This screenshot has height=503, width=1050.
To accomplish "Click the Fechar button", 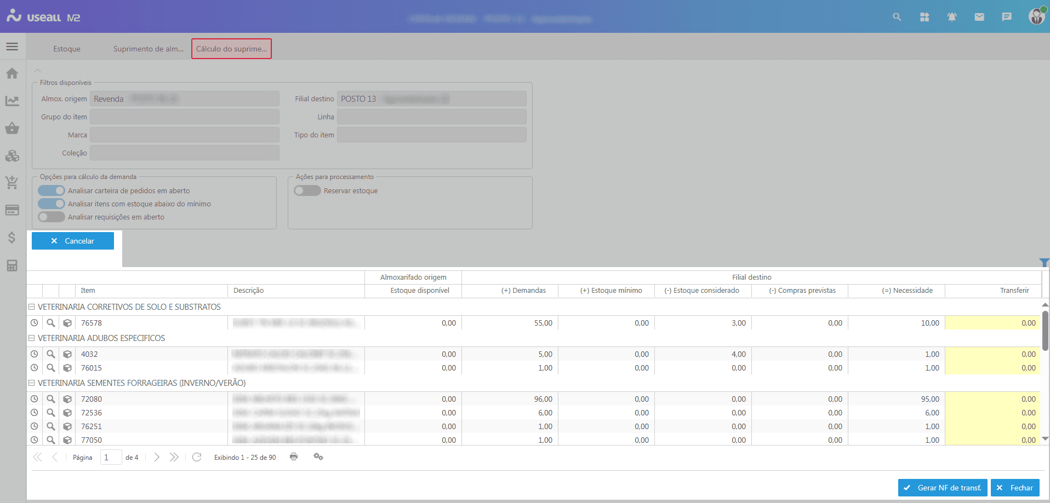I will [x=1015, y=488].
